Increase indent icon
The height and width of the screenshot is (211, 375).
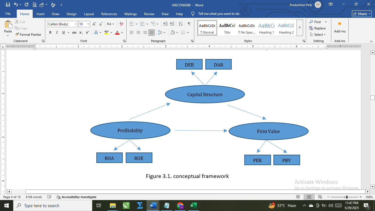[172, 24]
